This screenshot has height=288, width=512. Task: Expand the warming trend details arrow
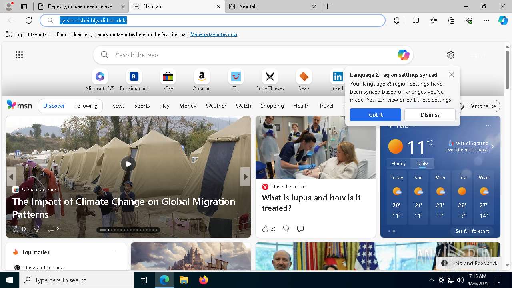click(x=492, y=146)
